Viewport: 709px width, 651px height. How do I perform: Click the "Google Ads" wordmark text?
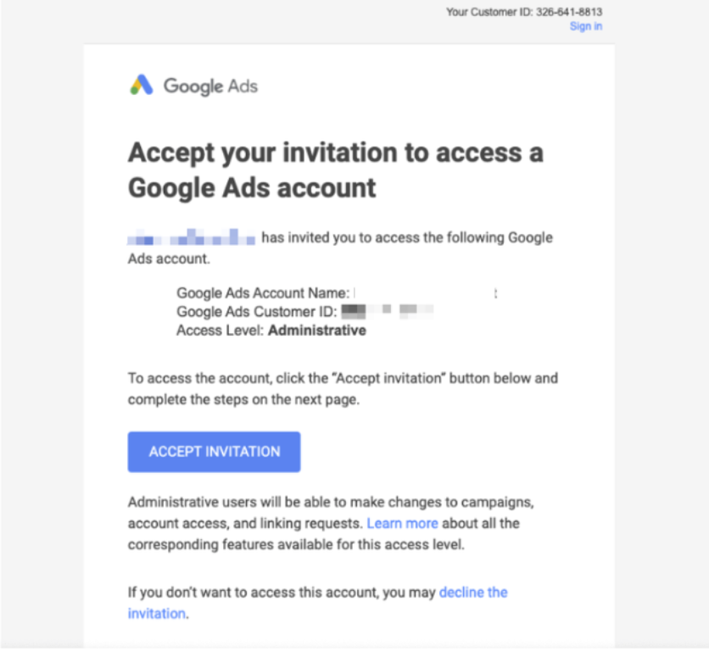[x=210, y=86]
